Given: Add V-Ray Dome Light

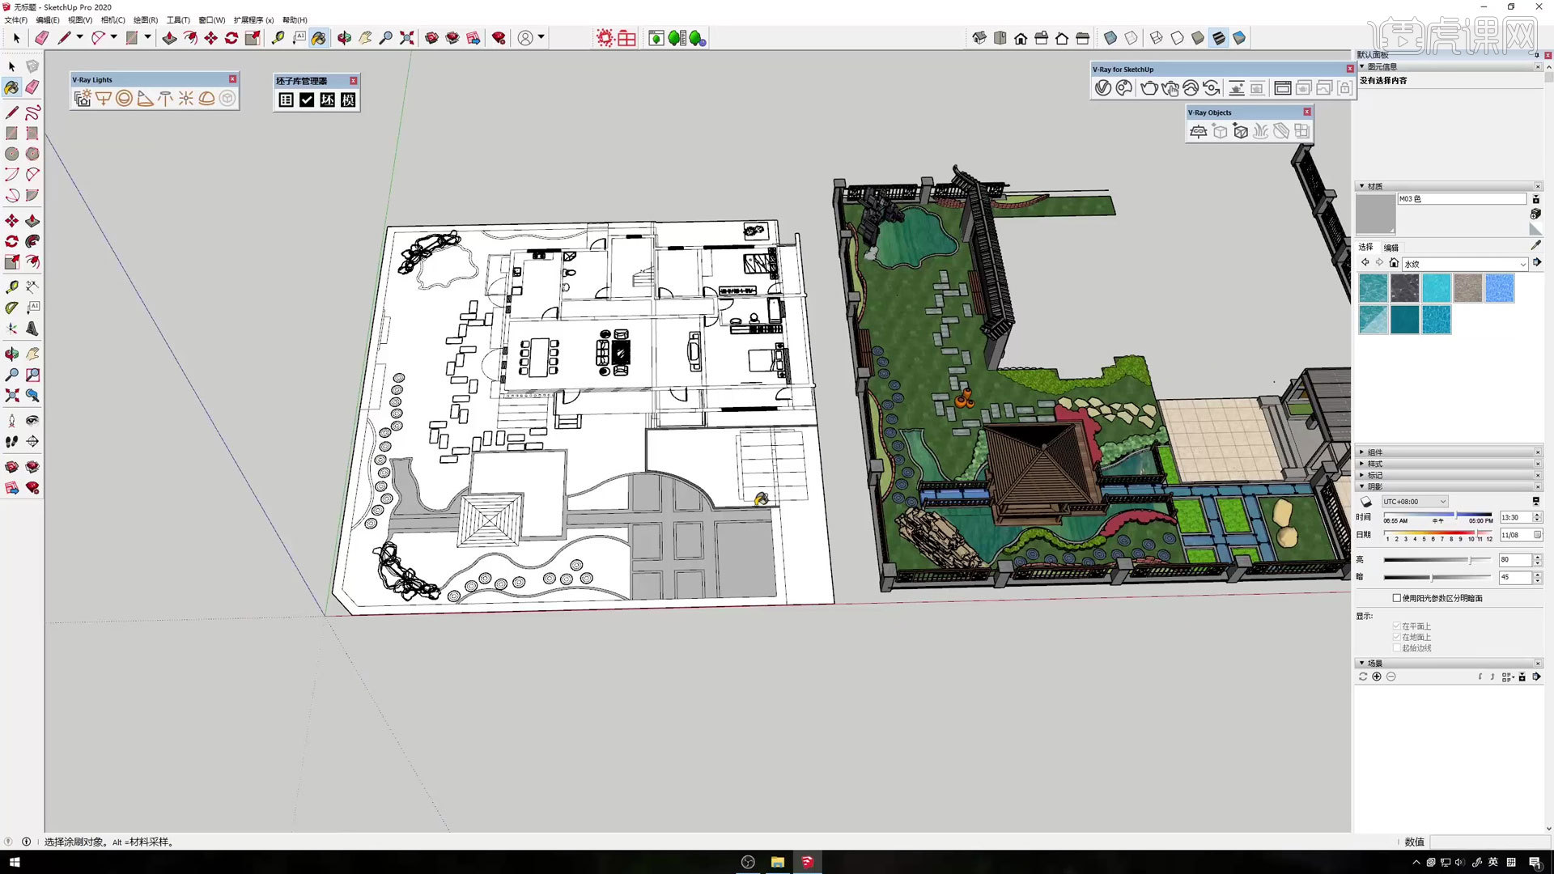Looking at the screenshot, I should coord(207,99).
